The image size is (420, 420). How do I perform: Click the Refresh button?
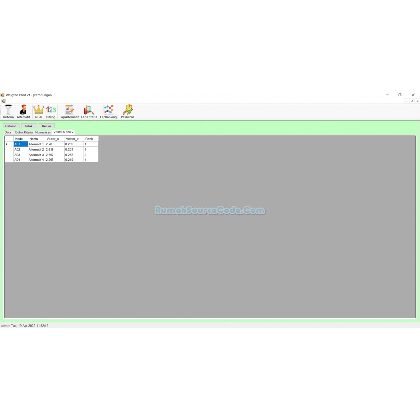(x=11, y=126)
